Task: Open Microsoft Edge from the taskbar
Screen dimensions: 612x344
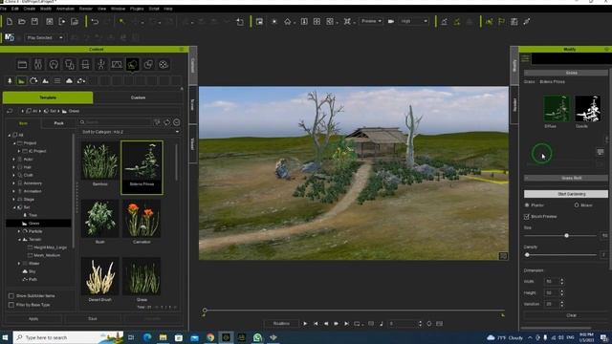Action: pyautogui.click(x=147, y=337)
